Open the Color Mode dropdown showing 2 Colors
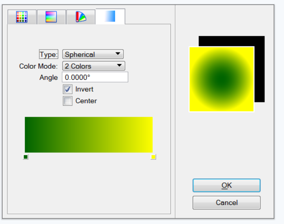 [94, 66]
